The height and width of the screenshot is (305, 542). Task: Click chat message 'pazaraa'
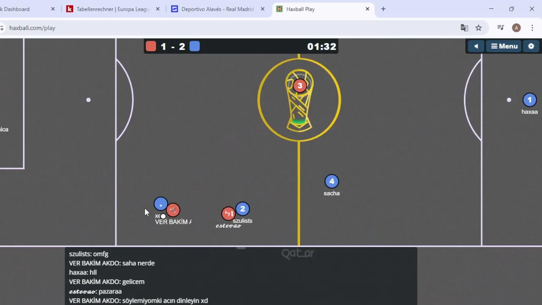click(110, 291)
